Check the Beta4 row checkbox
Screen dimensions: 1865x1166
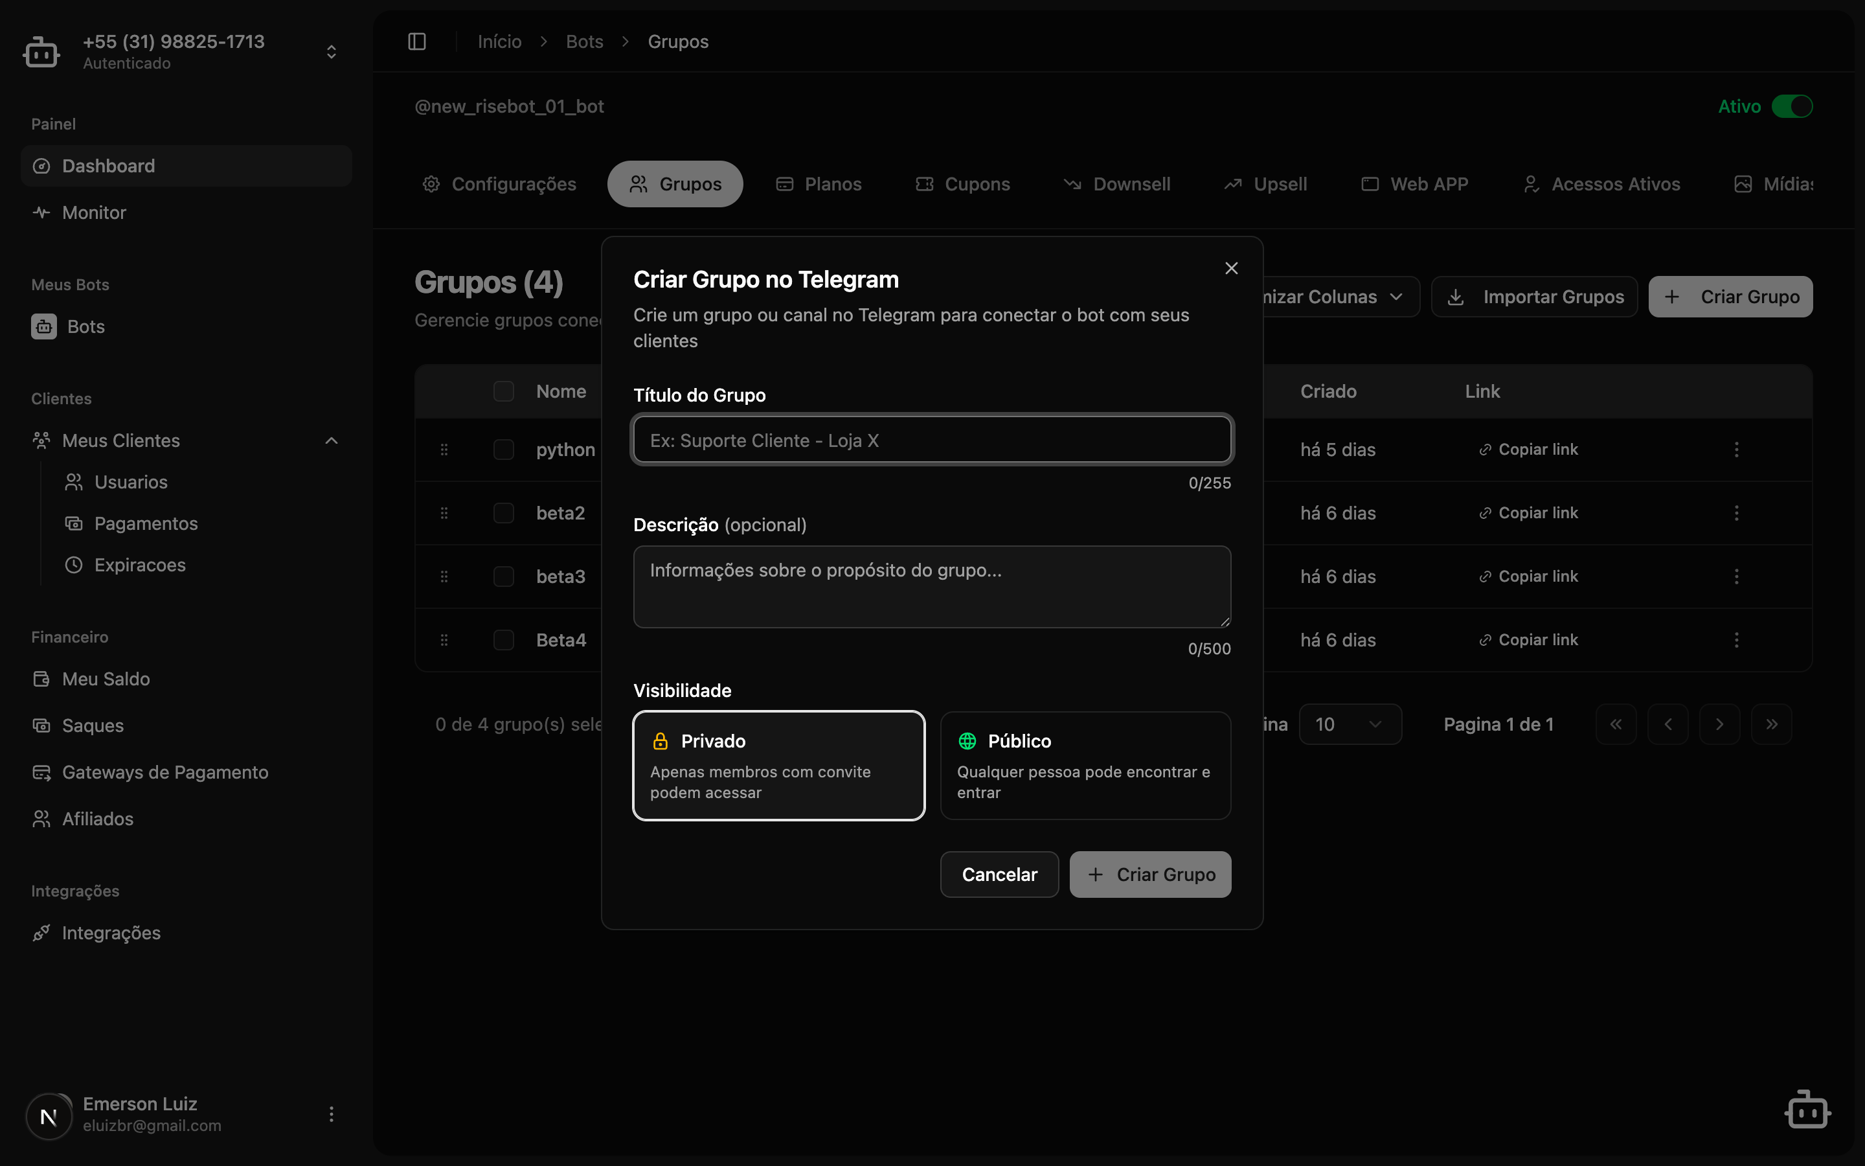(503, 640)
